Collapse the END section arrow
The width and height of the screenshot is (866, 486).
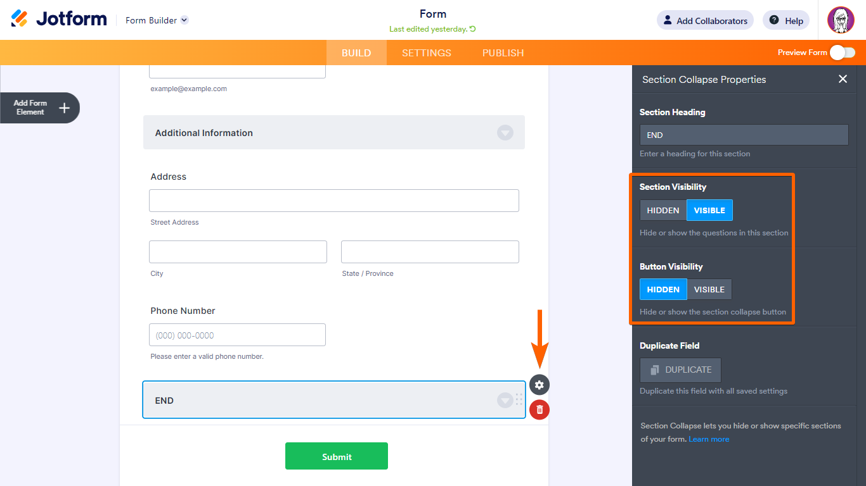click(505, 401)
